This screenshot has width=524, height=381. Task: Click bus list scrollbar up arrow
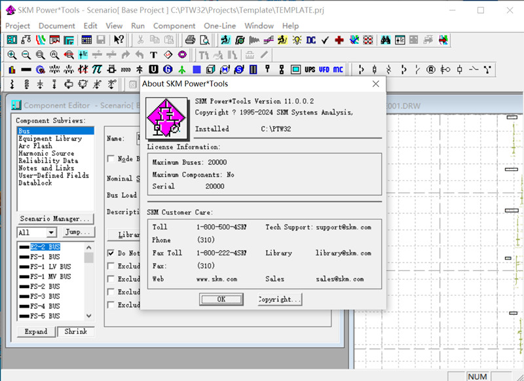coord(88,247)
